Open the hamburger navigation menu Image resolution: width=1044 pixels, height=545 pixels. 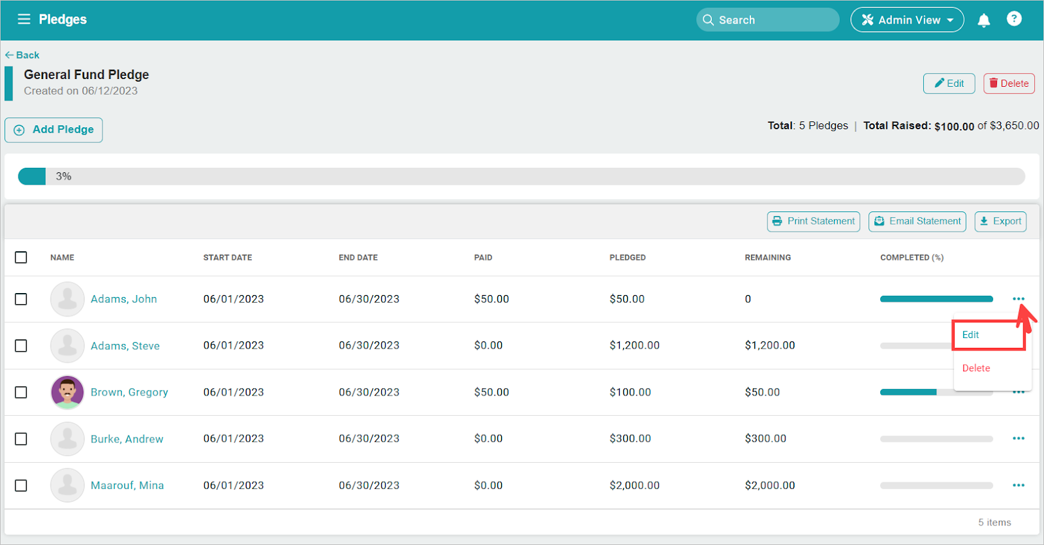tap(24, 20)
